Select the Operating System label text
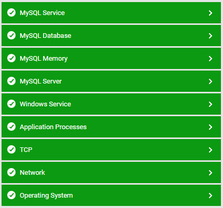Image resolution: width=223 pixels, height=208 pixels. pyautogui.click(x=46, y=196)
